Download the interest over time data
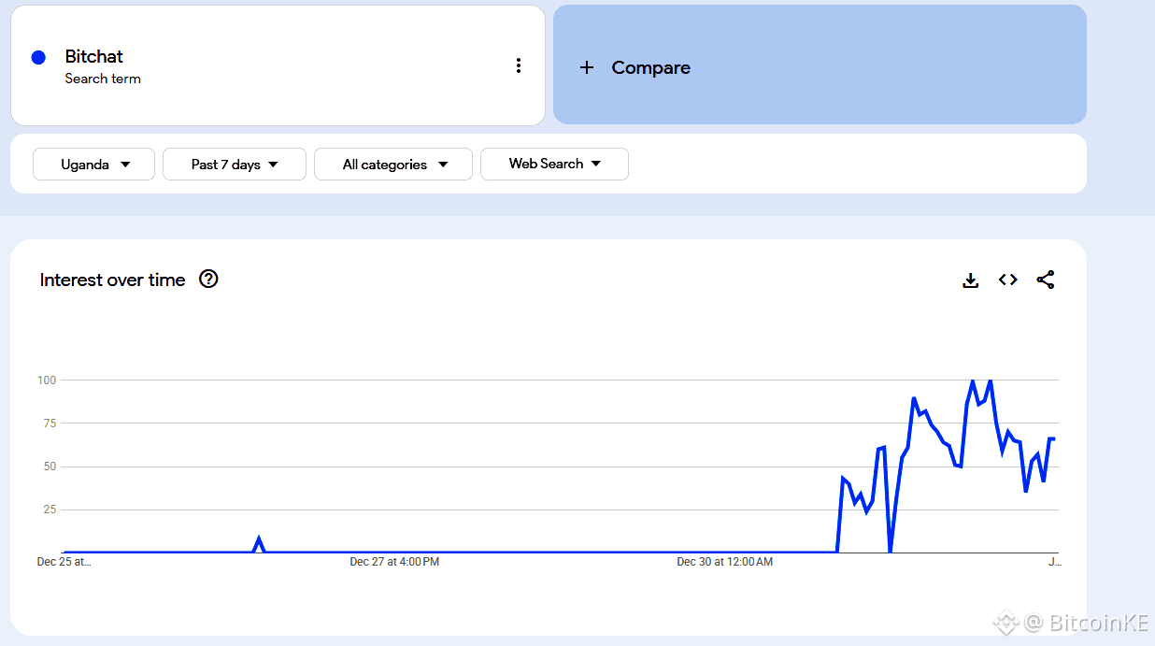1155x646 pixels. pos(971,280)
